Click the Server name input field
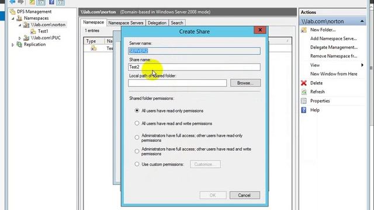The image size is (374, 210). (194, 51)
